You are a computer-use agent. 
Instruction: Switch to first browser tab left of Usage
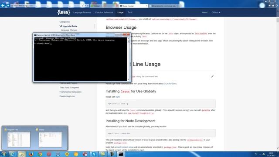click(105, 6)
